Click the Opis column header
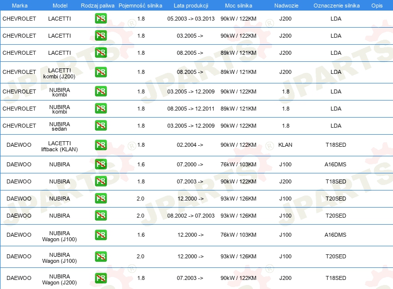This screenshot has width=393, height=289. (377, 6)
